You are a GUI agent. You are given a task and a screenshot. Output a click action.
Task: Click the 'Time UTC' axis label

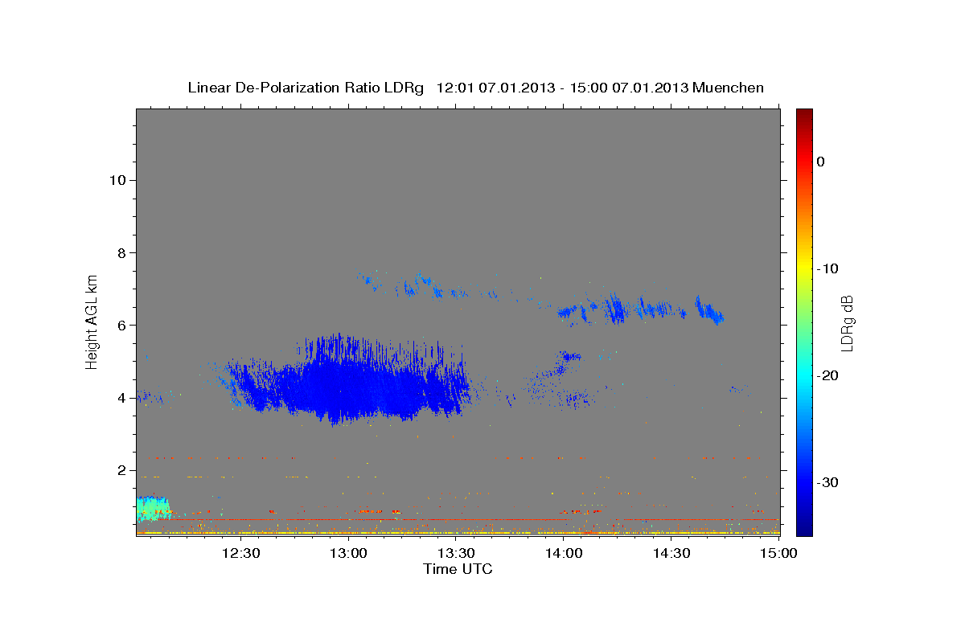[458, 569]
